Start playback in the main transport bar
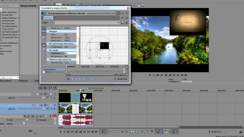 pos(72,132)
